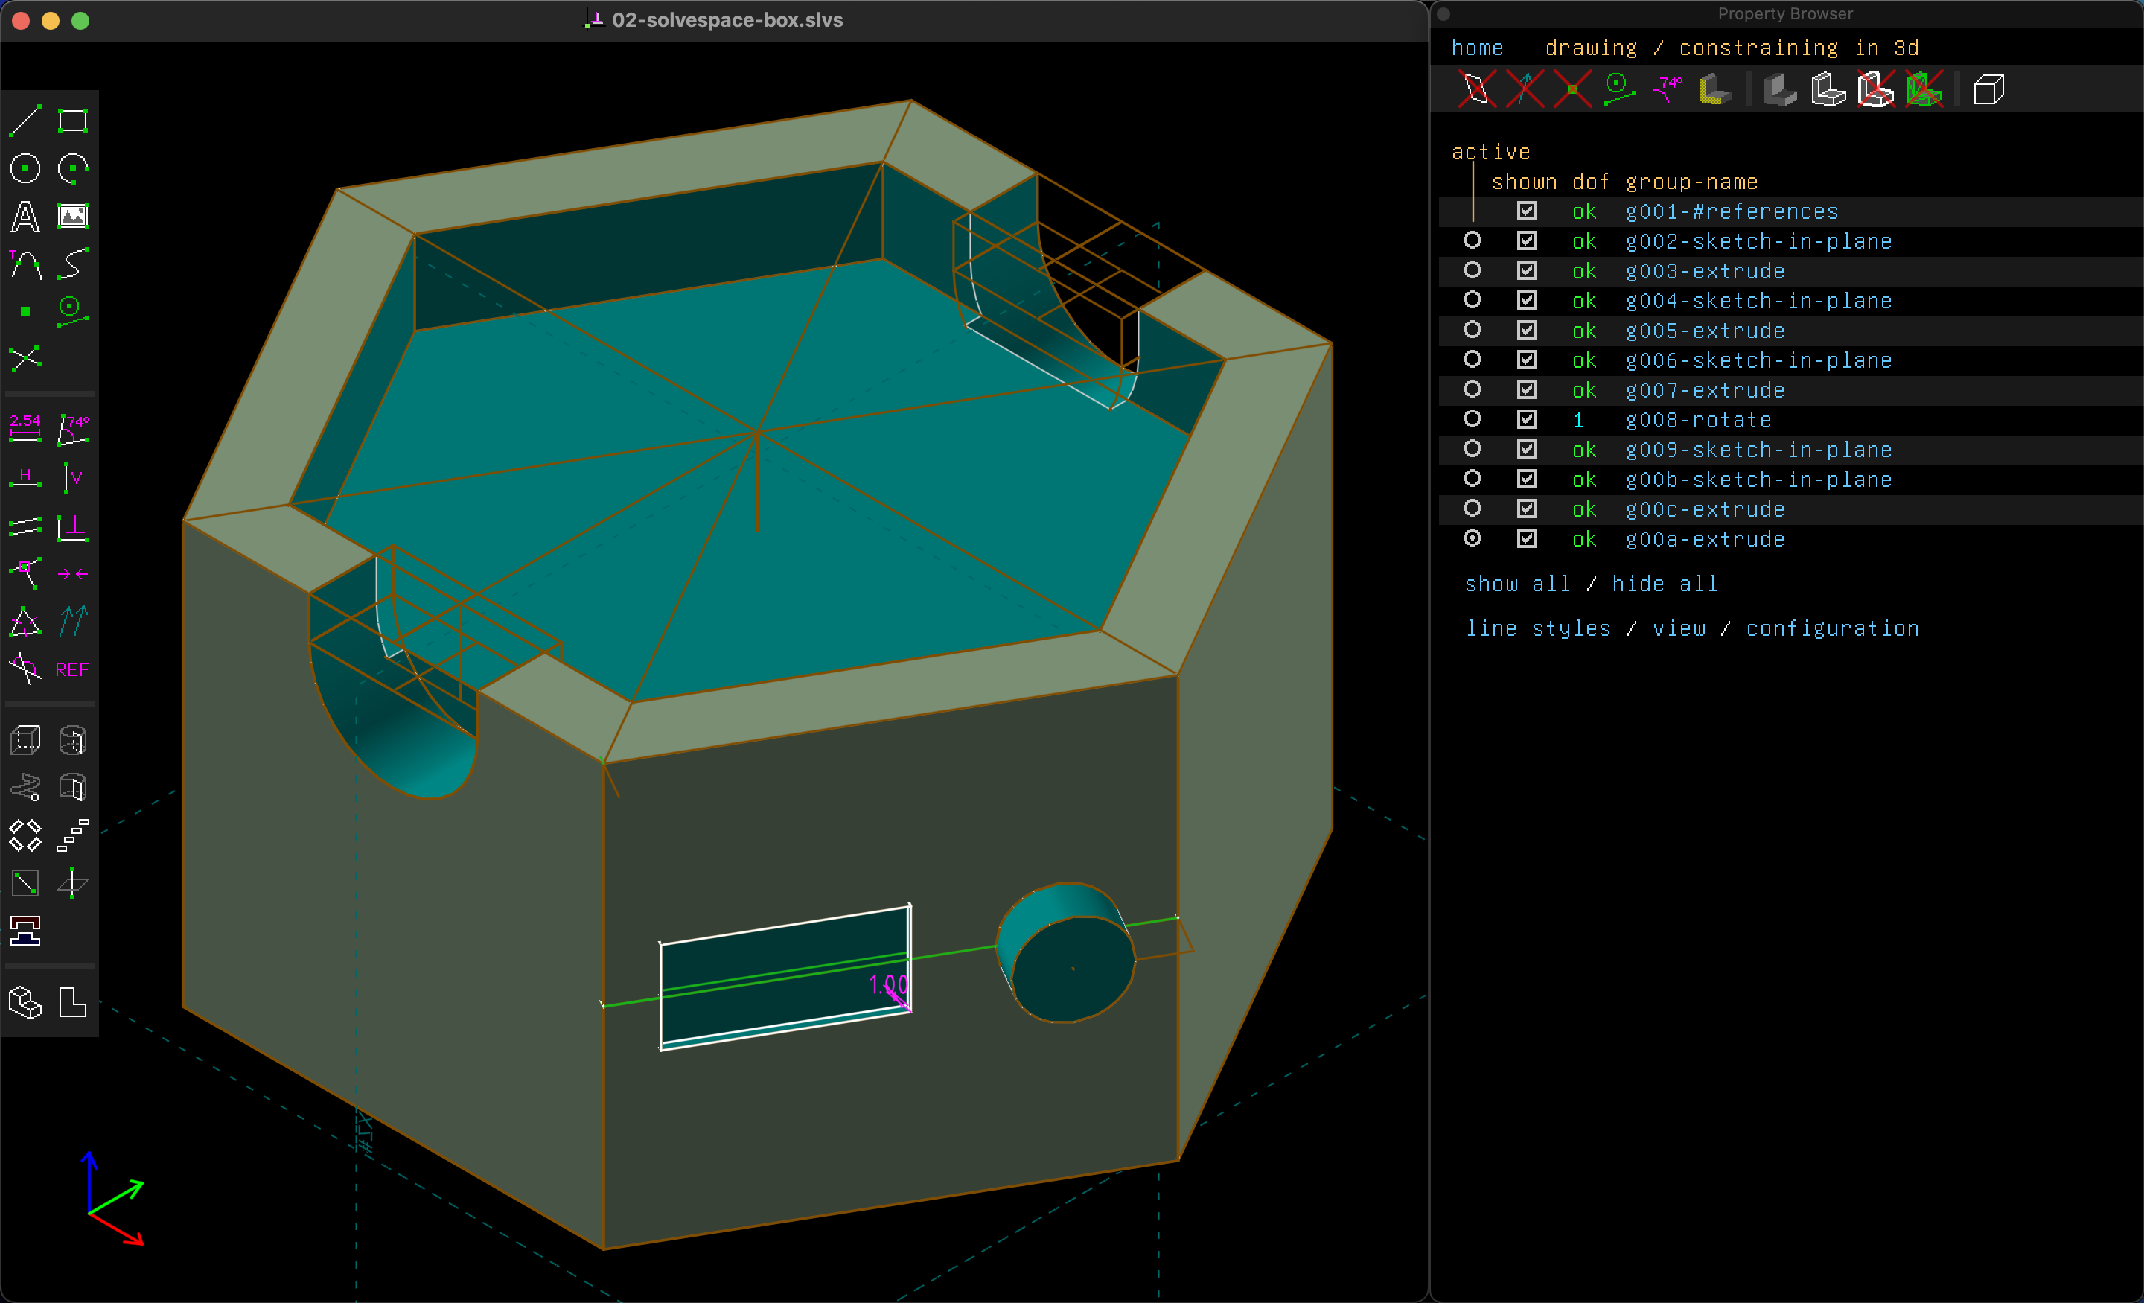Select the circle sketch tool

[x=25, y=168]
